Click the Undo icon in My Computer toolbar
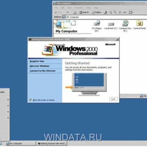 coord(125,12)
